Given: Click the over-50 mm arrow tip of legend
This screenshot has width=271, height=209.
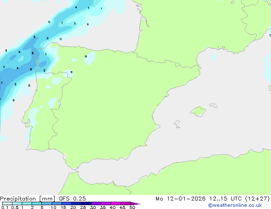Looking at the screenshot, I should click(135, 203).
